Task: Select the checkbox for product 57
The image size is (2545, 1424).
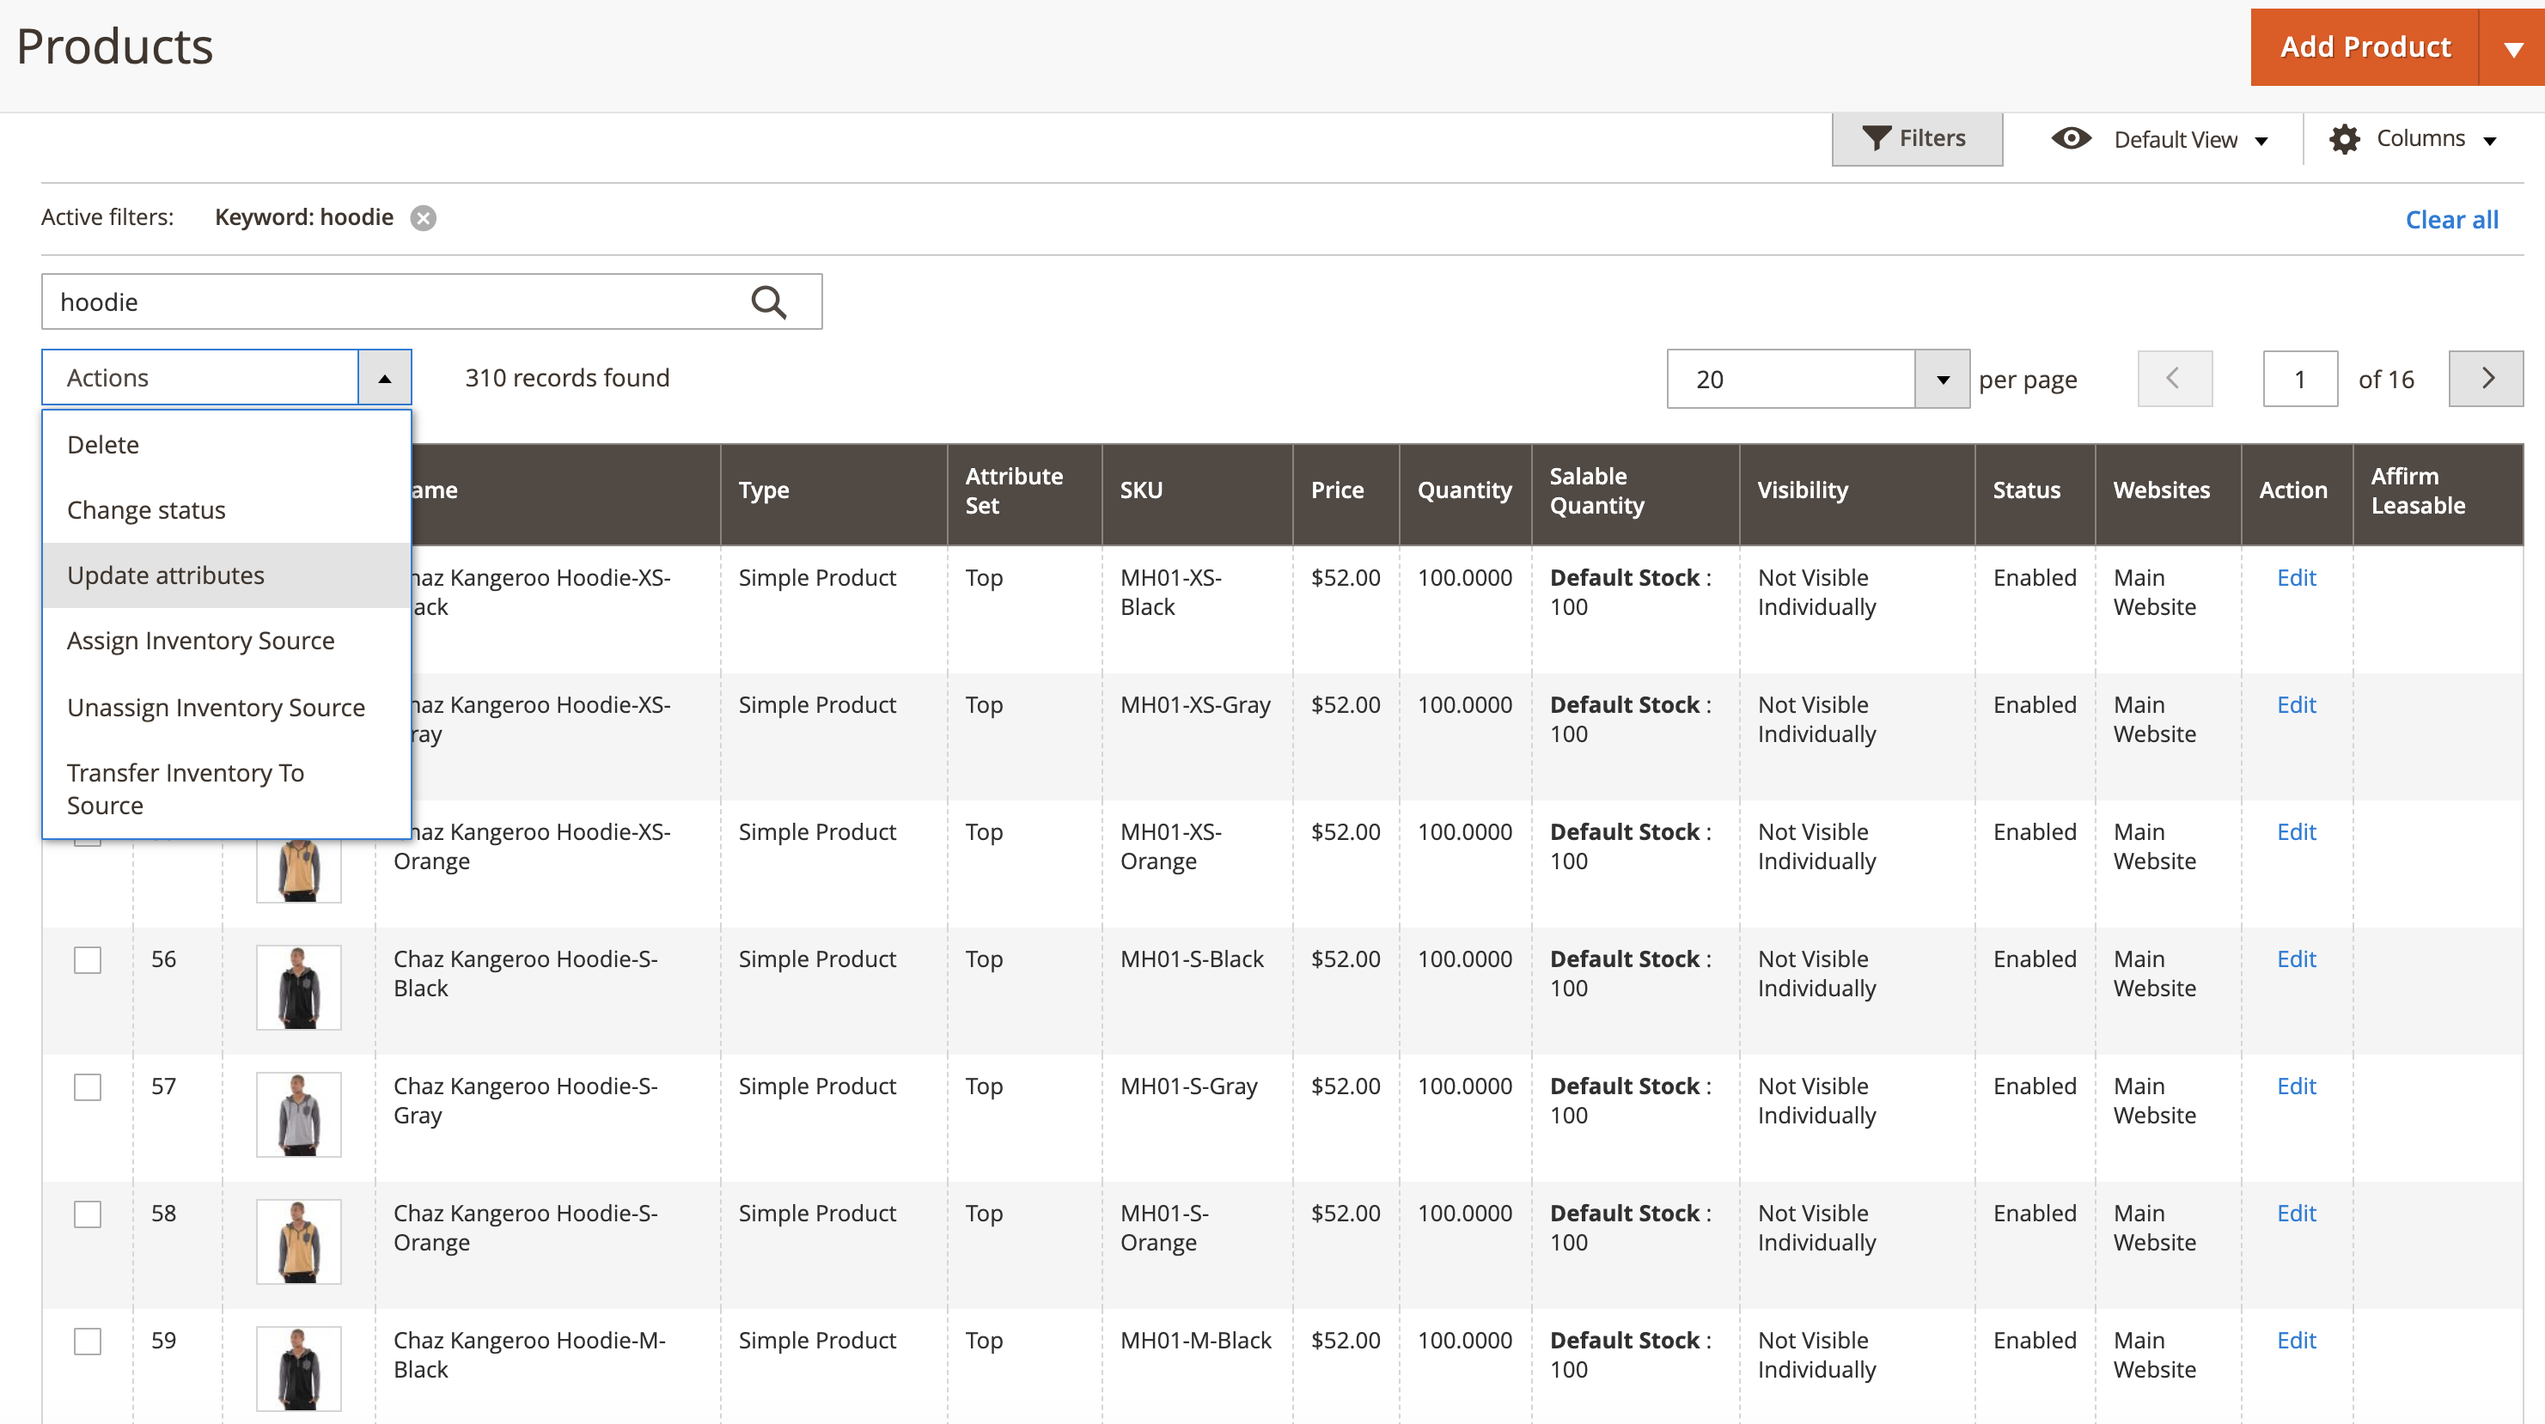Action: tap(88, 1087)
